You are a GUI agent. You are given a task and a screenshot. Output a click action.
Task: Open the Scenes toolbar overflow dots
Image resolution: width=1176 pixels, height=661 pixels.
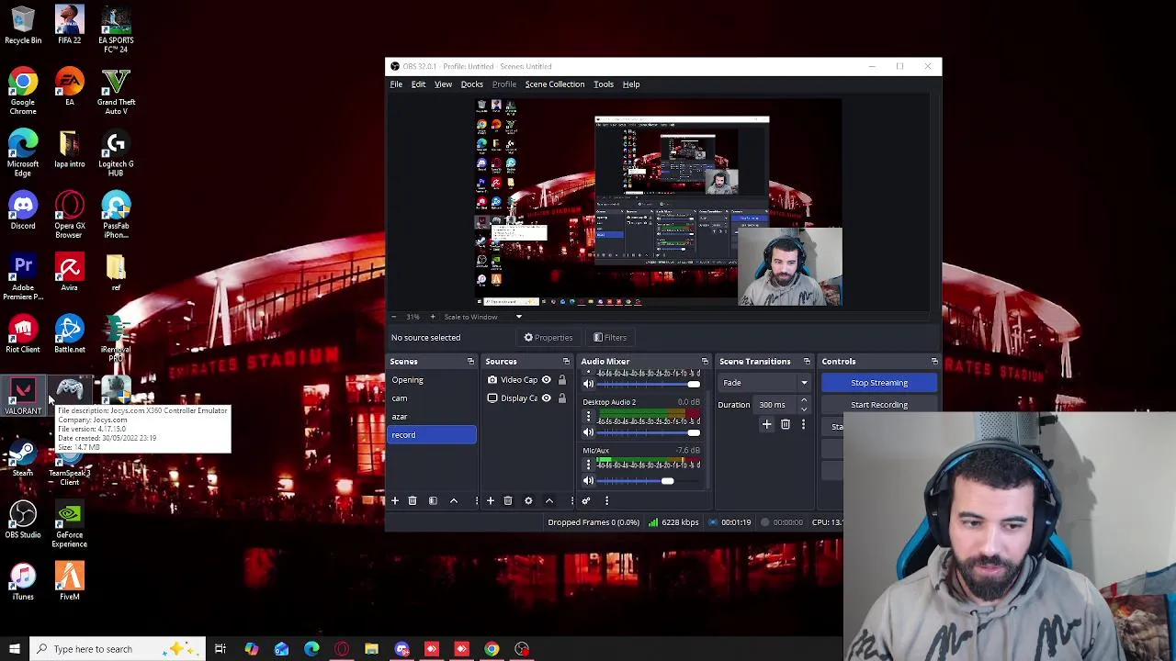(476, 500)
